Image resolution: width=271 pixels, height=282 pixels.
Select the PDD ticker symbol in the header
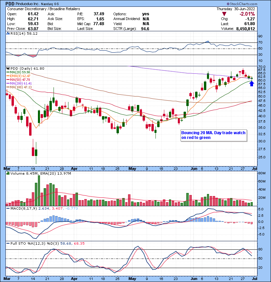pos(9,4)
